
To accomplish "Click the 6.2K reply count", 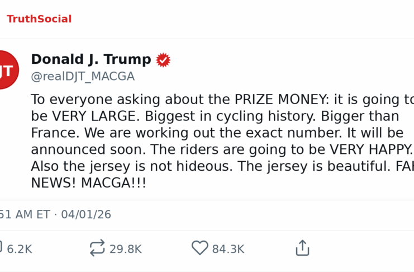I will coord(20,249).
